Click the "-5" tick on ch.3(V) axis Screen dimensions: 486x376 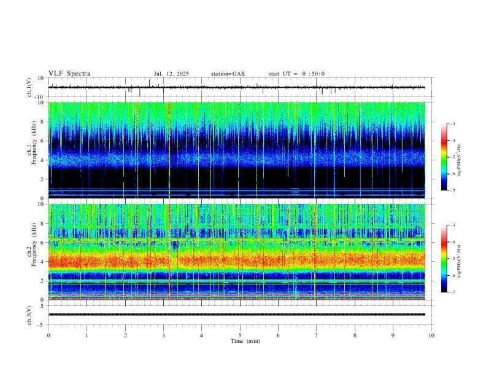click(41, 325)
